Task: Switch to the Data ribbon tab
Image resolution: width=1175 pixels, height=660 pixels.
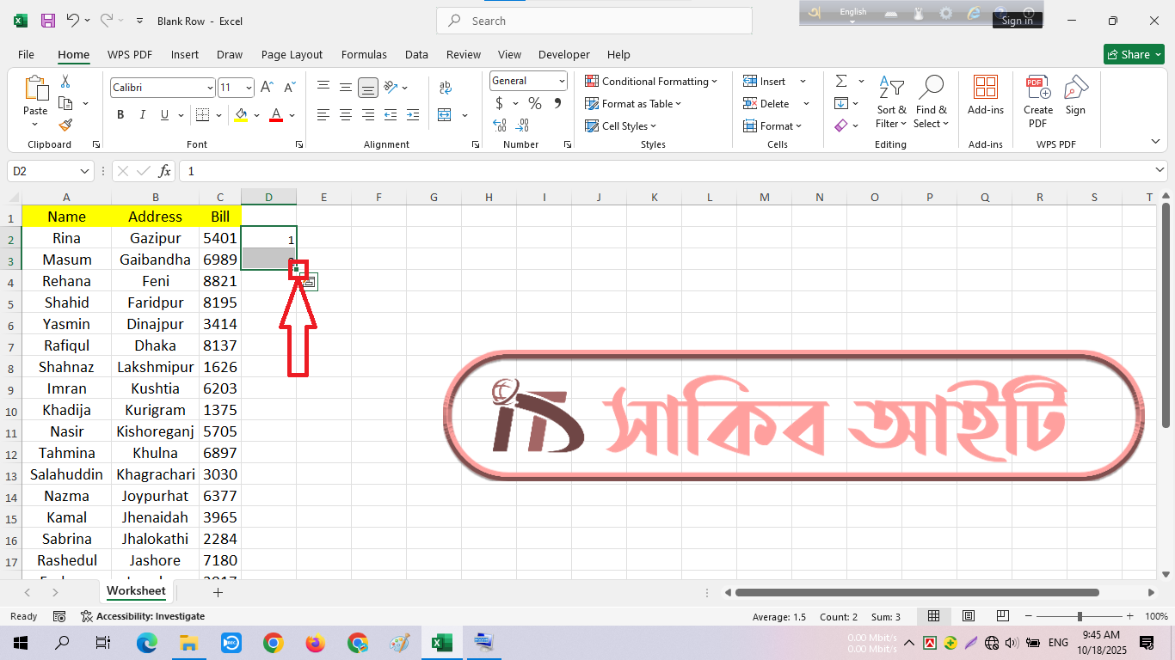Action: 416,54
